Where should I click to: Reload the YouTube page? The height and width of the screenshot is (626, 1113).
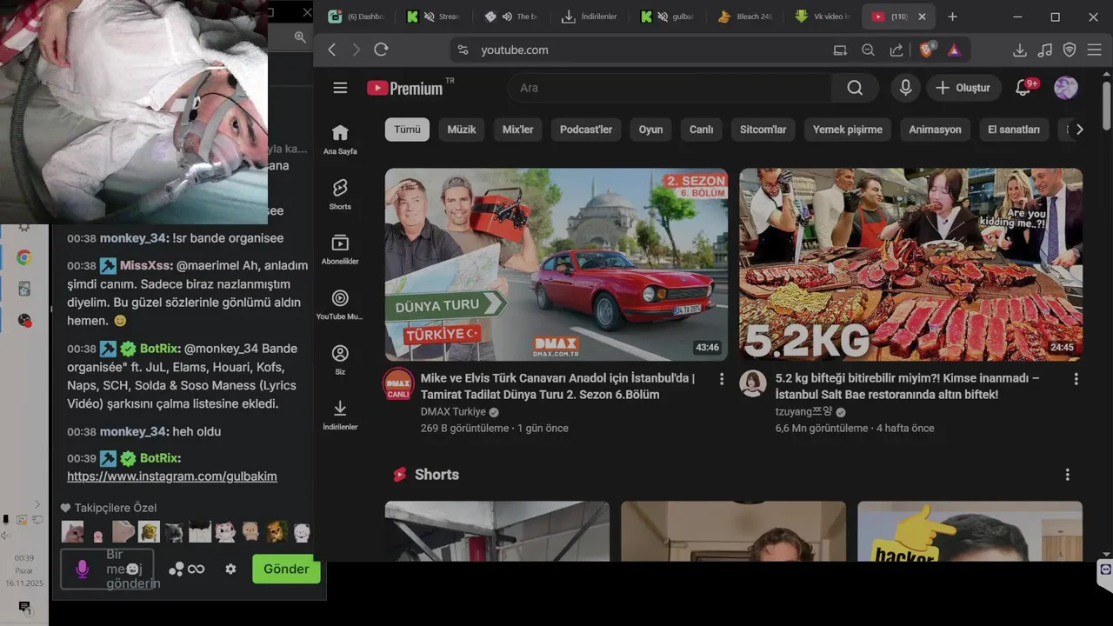(381, 50)
